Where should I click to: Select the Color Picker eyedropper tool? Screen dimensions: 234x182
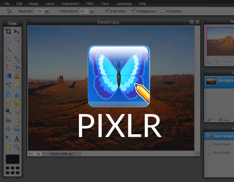[x=8, y=139]
